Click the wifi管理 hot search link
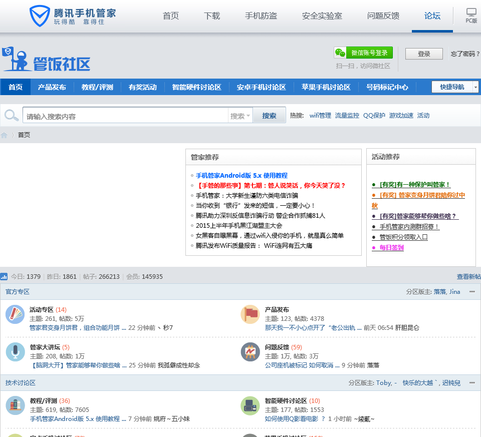Image resolution: width=481 pixels, height=437 pixels. (x=320, y=116)
